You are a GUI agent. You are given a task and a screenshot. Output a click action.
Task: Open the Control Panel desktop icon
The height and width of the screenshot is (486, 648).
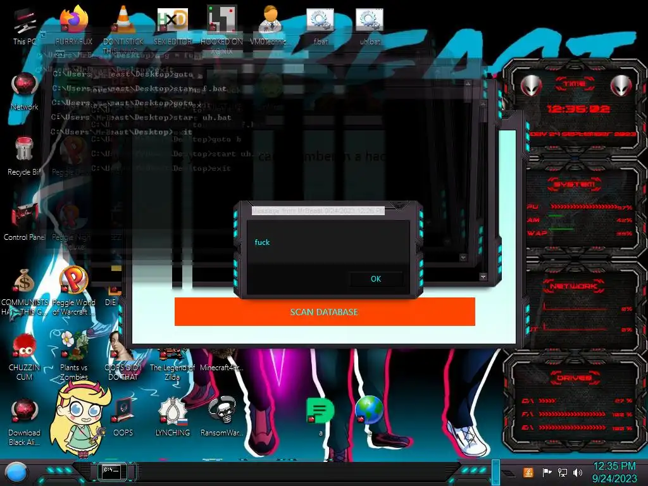(x=25, y=221)
